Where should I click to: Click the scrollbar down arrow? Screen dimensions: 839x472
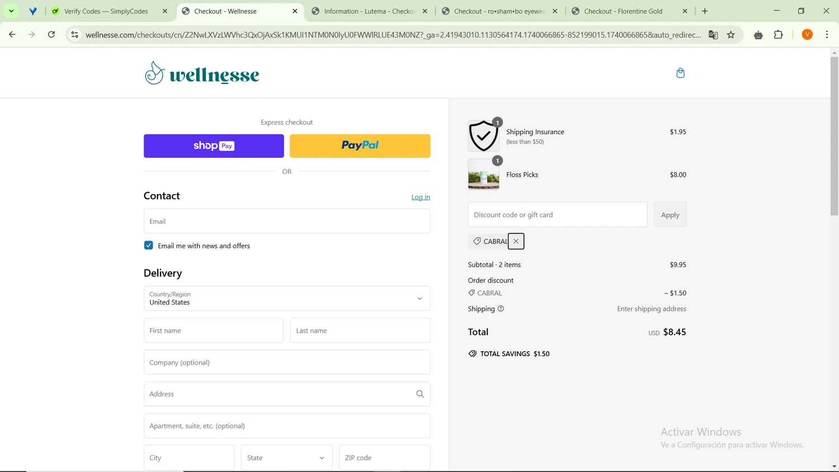click(834, 466)
